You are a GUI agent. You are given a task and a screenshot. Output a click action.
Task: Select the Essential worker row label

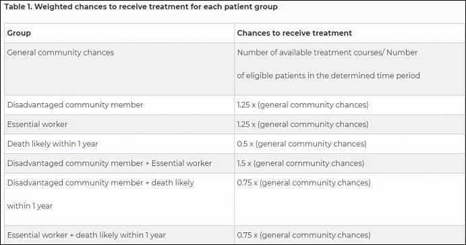point(38,124)
